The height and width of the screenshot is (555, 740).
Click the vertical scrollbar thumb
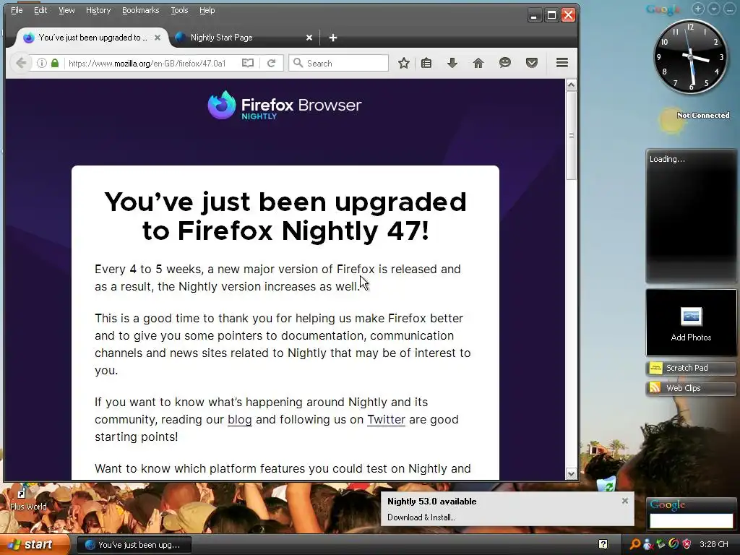click(x=571, y=135)
